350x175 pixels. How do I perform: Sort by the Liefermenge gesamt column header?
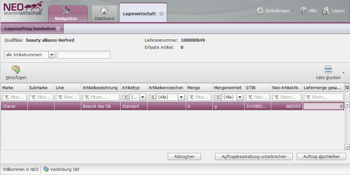tap(323, 87)
